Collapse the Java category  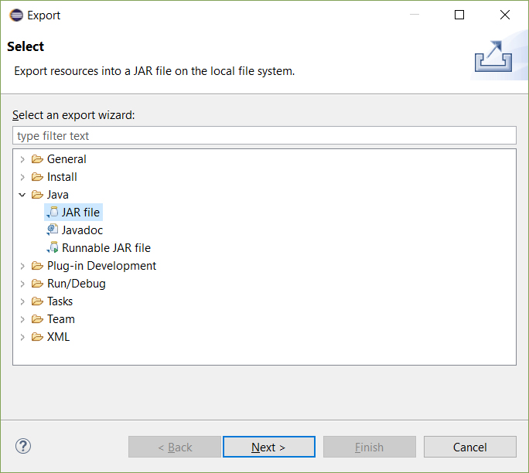pos(22,195)
